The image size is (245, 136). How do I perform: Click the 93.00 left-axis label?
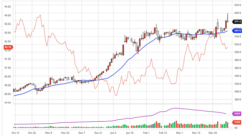coord(8,33)
